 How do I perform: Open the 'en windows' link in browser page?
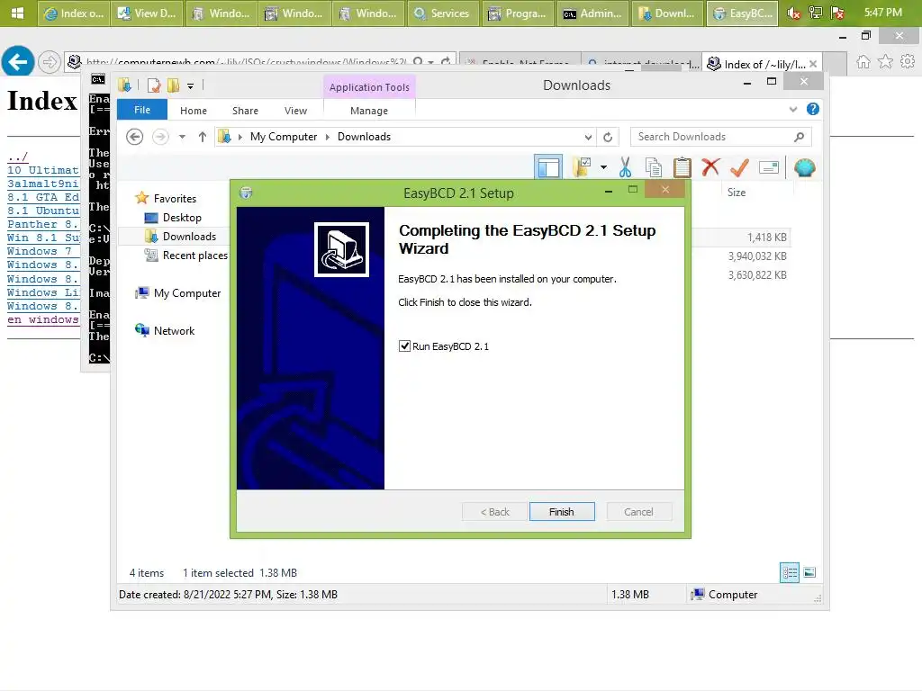pos(43,319)
